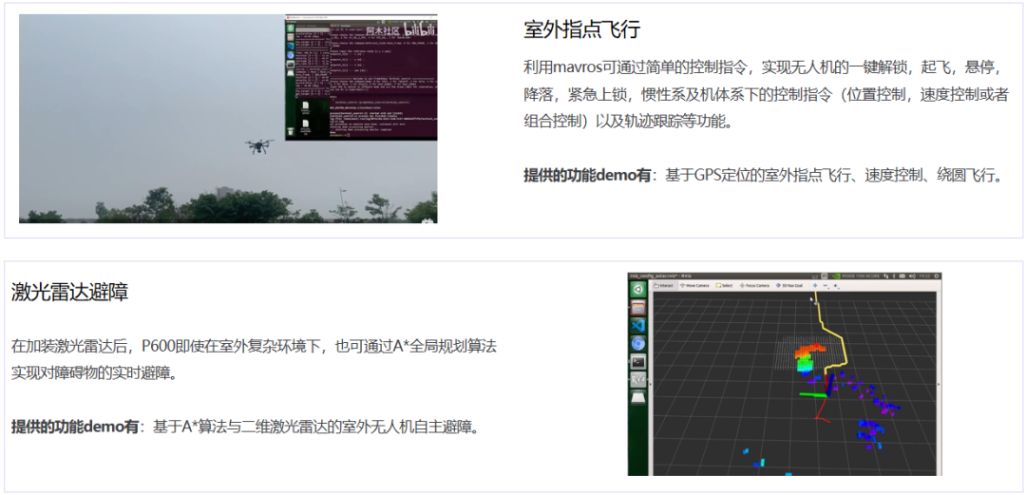
Task: Click the 激光雷达避障 heading
Action: [69, 293]
